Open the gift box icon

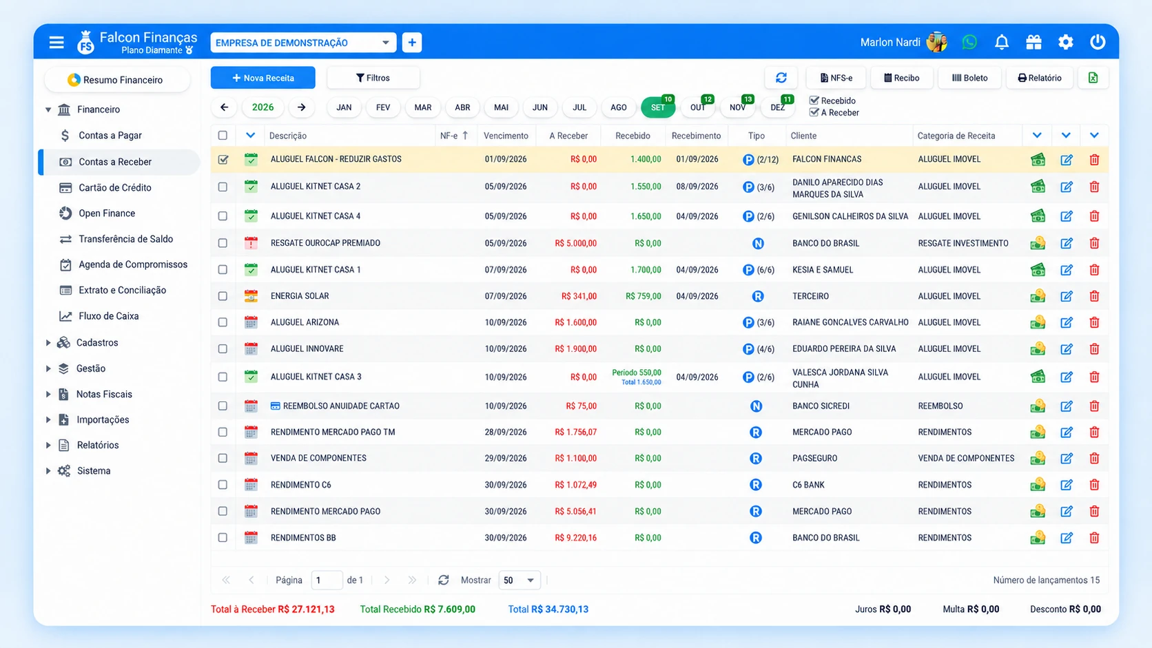(1033, 42)
